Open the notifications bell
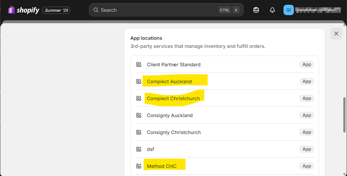This screenshot has height=176, width=347. (x=272, y=10)
